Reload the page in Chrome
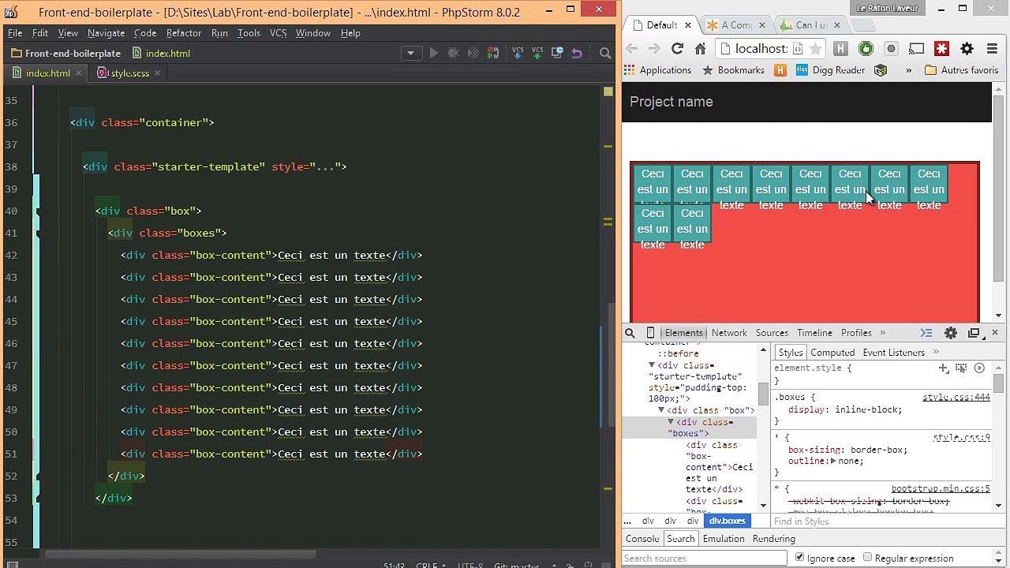This screenshot has height=568, width=1010. click(x=677, y=49)
